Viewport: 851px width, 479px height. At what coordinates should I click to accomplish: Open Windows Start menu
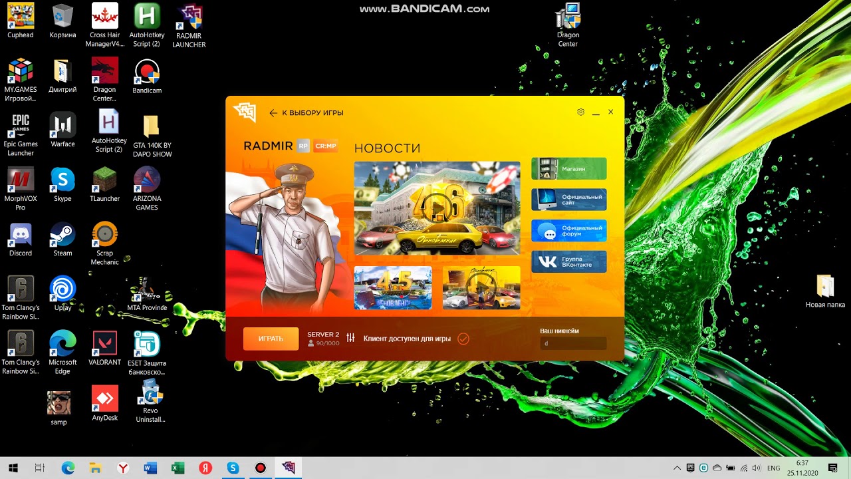tap(13, 468)
